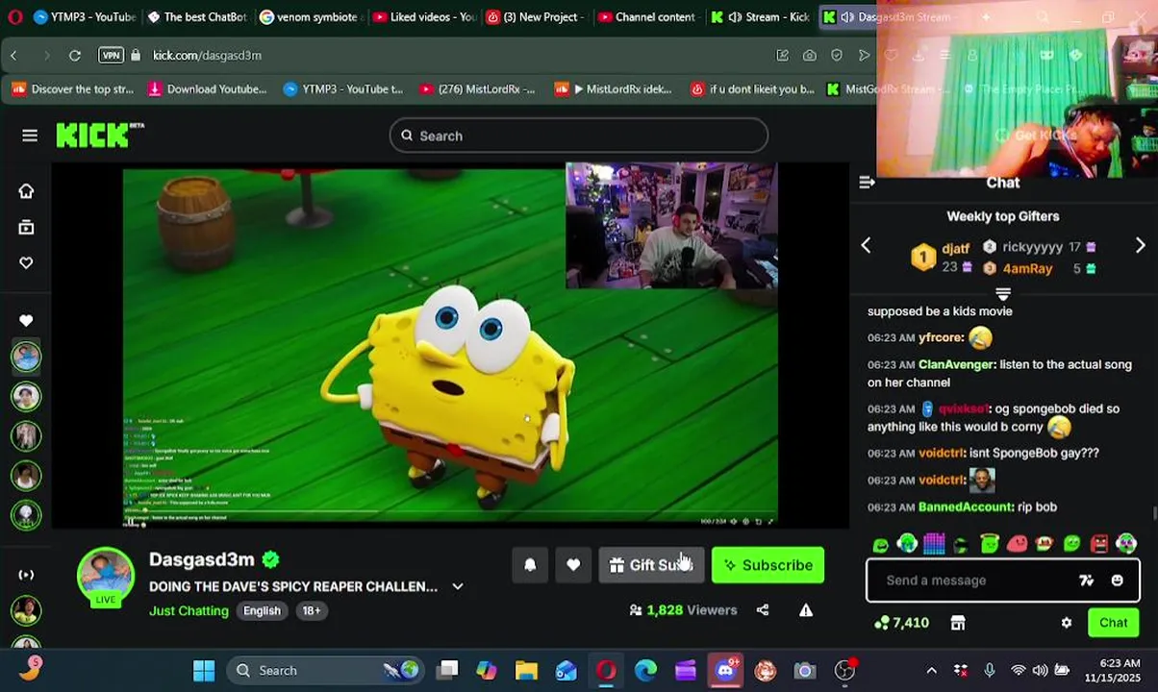Open the Just Chatting category link

189,610
